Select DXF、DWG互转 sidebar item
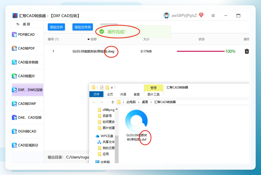The image size is (261, 175). (27, 90)
